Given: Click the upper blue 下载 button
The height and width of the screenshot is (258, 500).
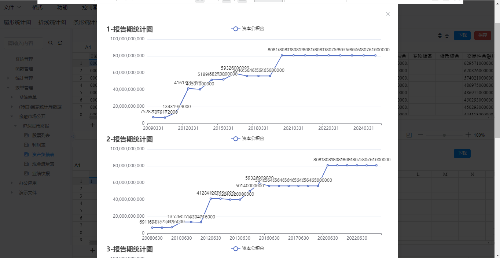Looking at the screenshot, I should point(462,35).
